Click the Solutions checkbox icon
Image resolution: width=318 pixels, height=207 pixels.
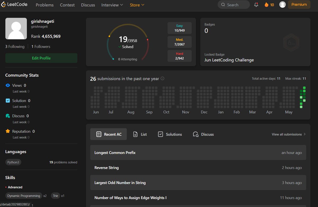coord(160,134)
